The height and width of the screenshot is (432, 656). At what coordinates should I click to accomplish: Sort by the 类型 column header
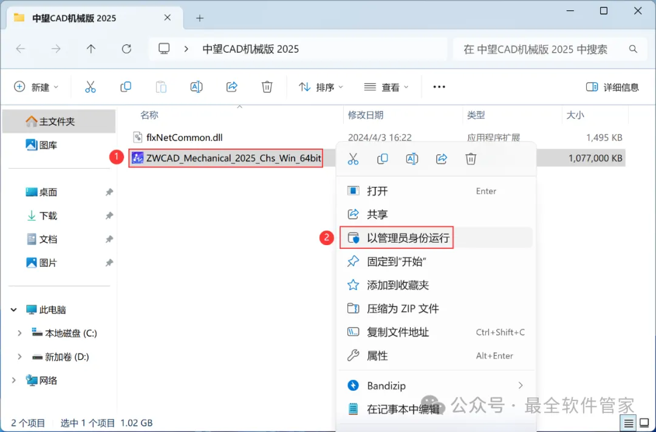476,115
